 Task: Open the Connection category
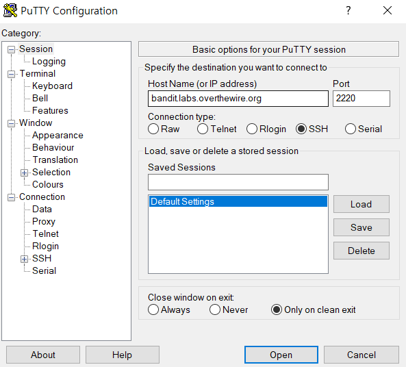pos(42,197)
